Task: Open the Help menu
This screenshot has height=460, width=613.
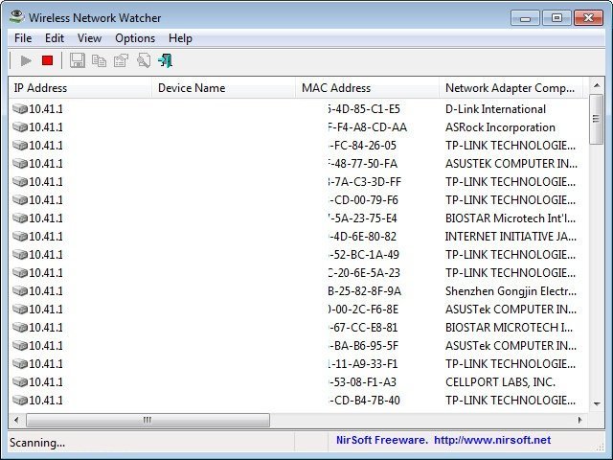Action: (x=180, y=38)
